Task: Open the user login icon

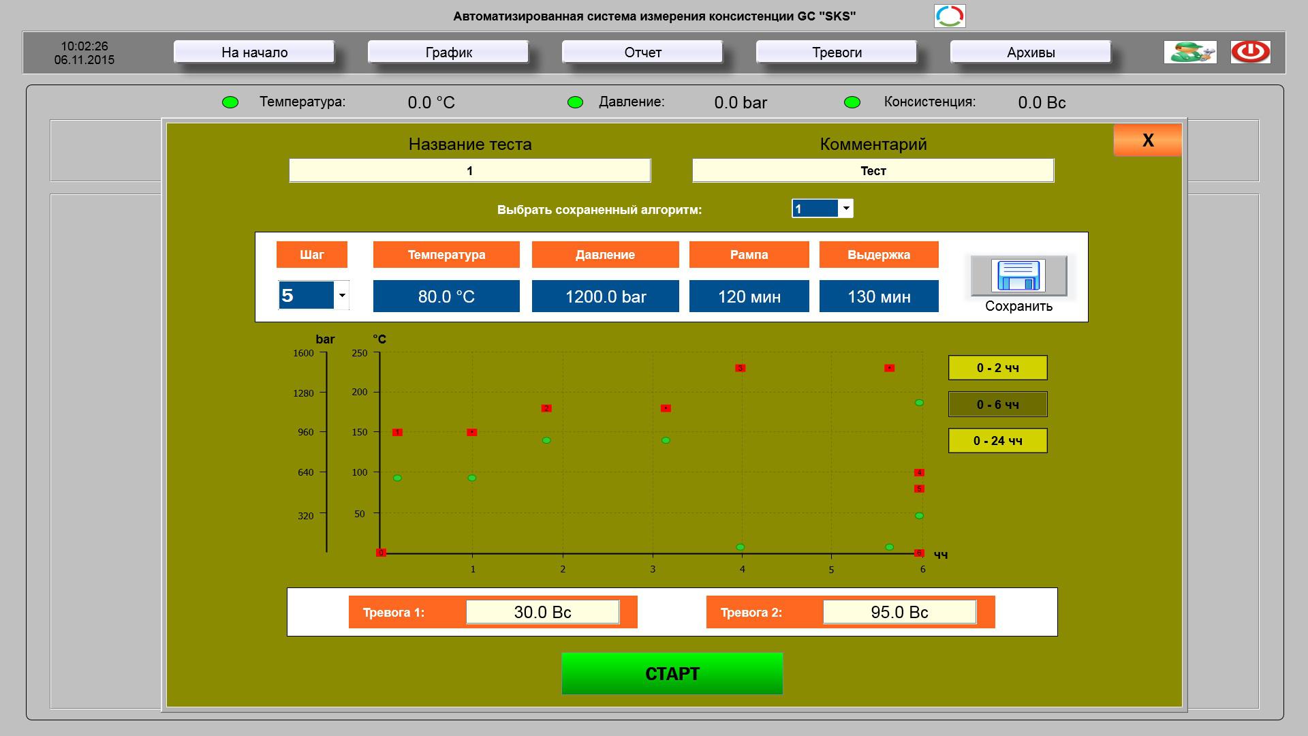Action: (x=1189, y=52)
